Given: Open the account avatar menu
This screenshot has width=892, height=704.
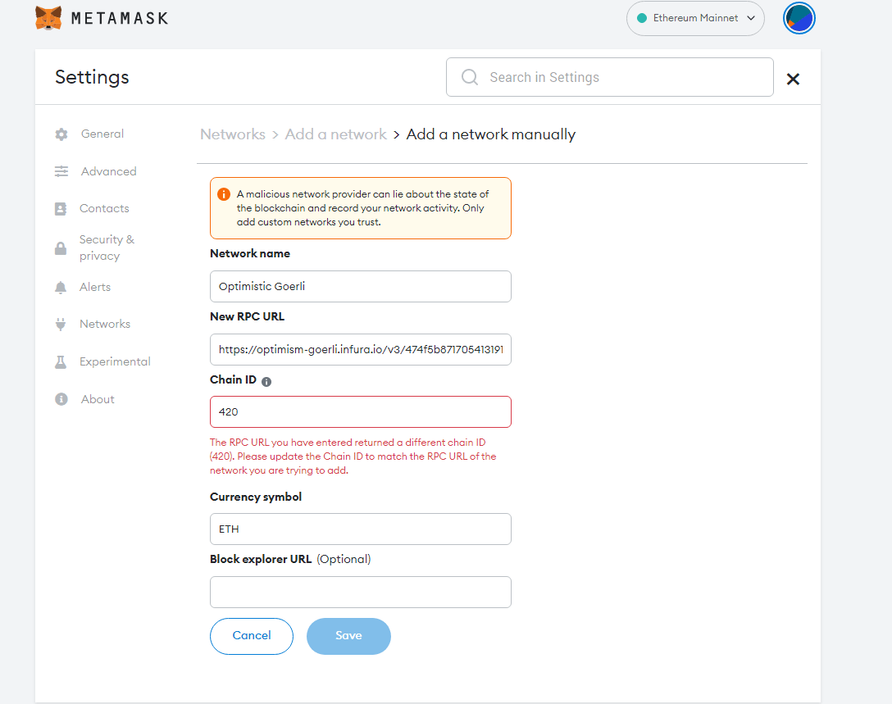Looking at the screenshot, I should [x=799, y=18].
